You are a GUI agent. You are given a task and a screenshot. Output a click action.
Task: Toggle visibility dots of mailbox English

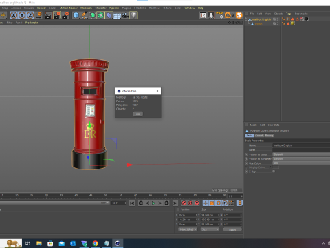(278, 19)
